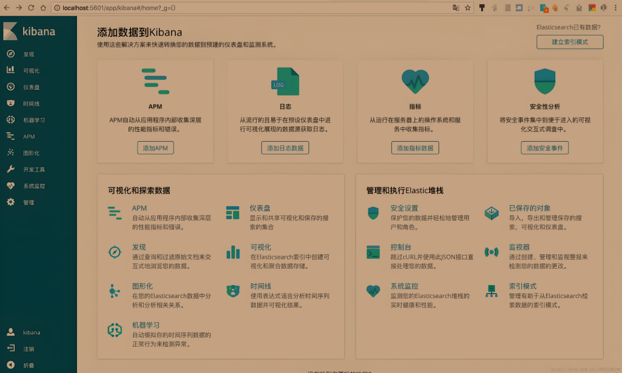Image resolution: width=622 pixels, height=373 pixels.
Task: Reload the page with browser refresh icon
Action: pos(31,8)
